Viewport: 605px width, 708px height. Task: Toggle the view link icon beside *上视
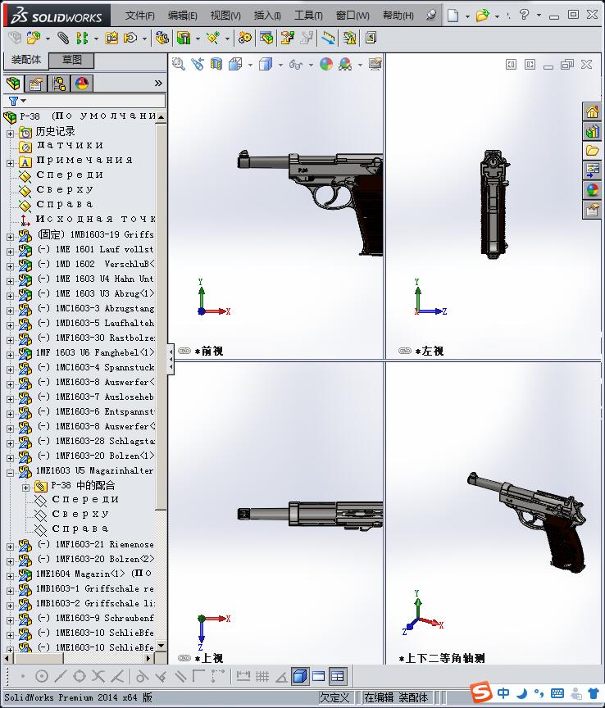click(184, 658)
